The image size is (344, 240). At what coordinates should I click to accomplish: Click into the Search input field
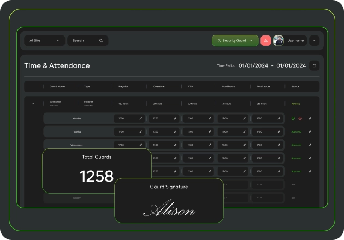tap(84, 40)
